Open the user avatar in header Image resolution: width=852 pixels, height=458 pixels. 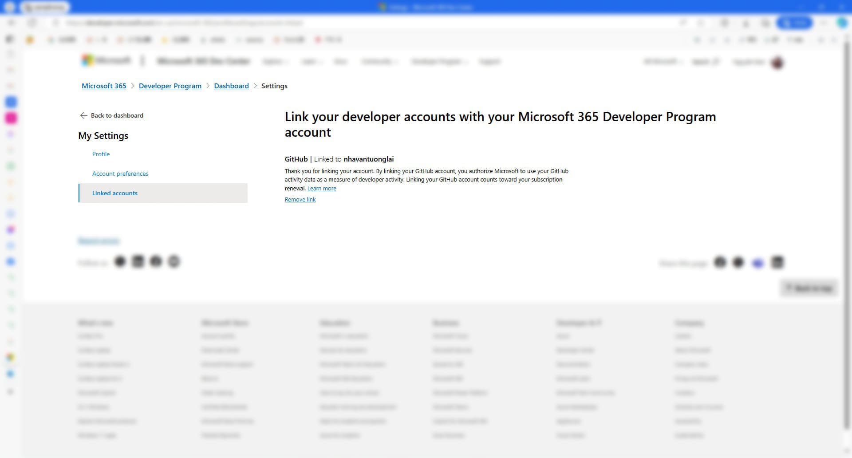tap(777, 63)
